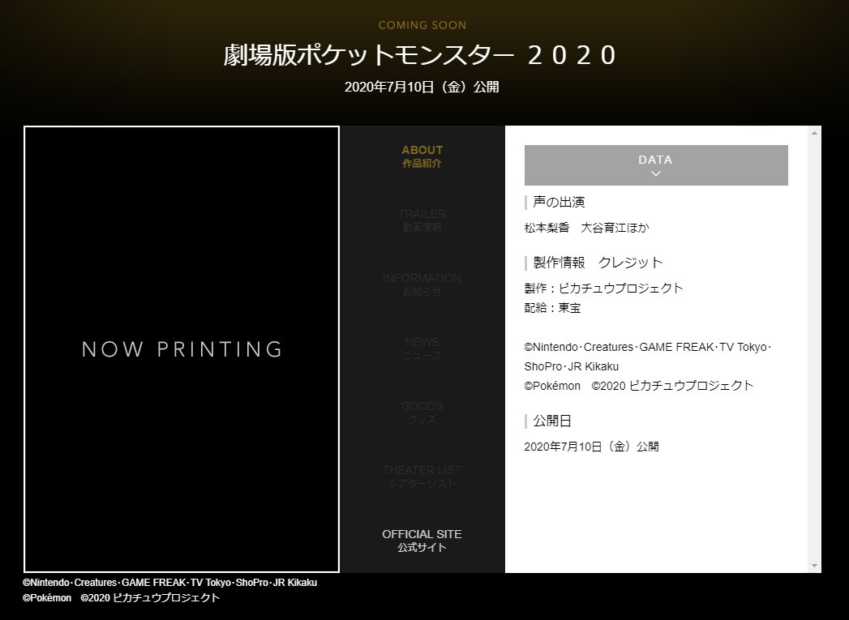Click the release date text in DATA panel
This screenshot has height=620, width=849.
tap(591, 447)
